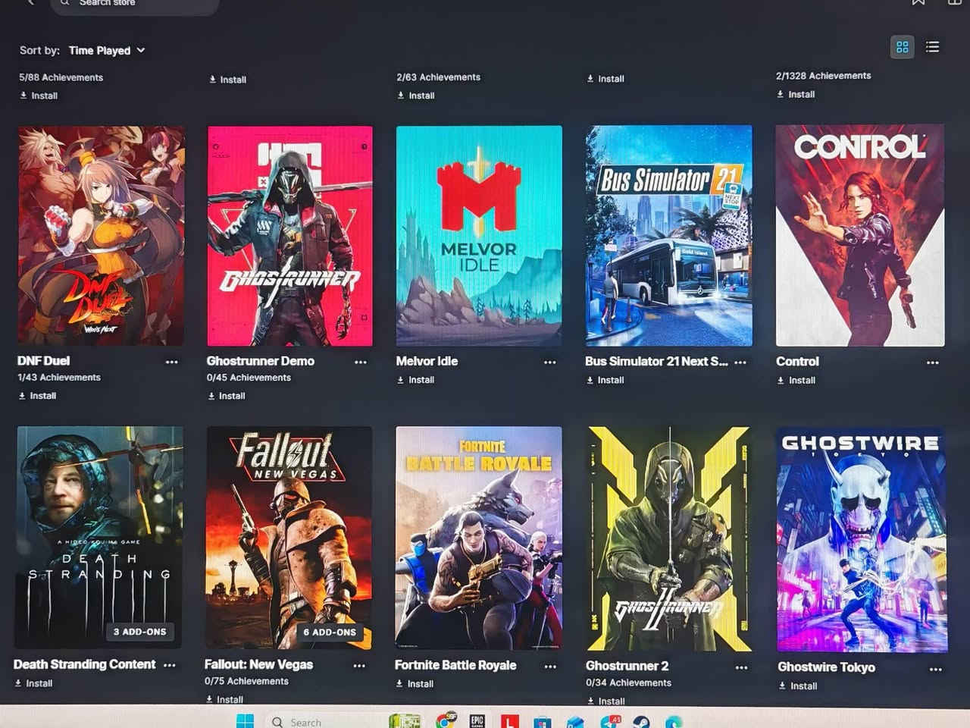Image resolution: width=970 pixels, height=728 pixels.
Task: Open more options for Fortnite Battle Royale
Action: pos(550,667)
